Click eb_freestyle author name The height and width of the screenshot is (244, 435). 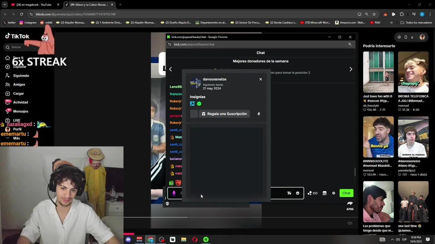point(371,106)
